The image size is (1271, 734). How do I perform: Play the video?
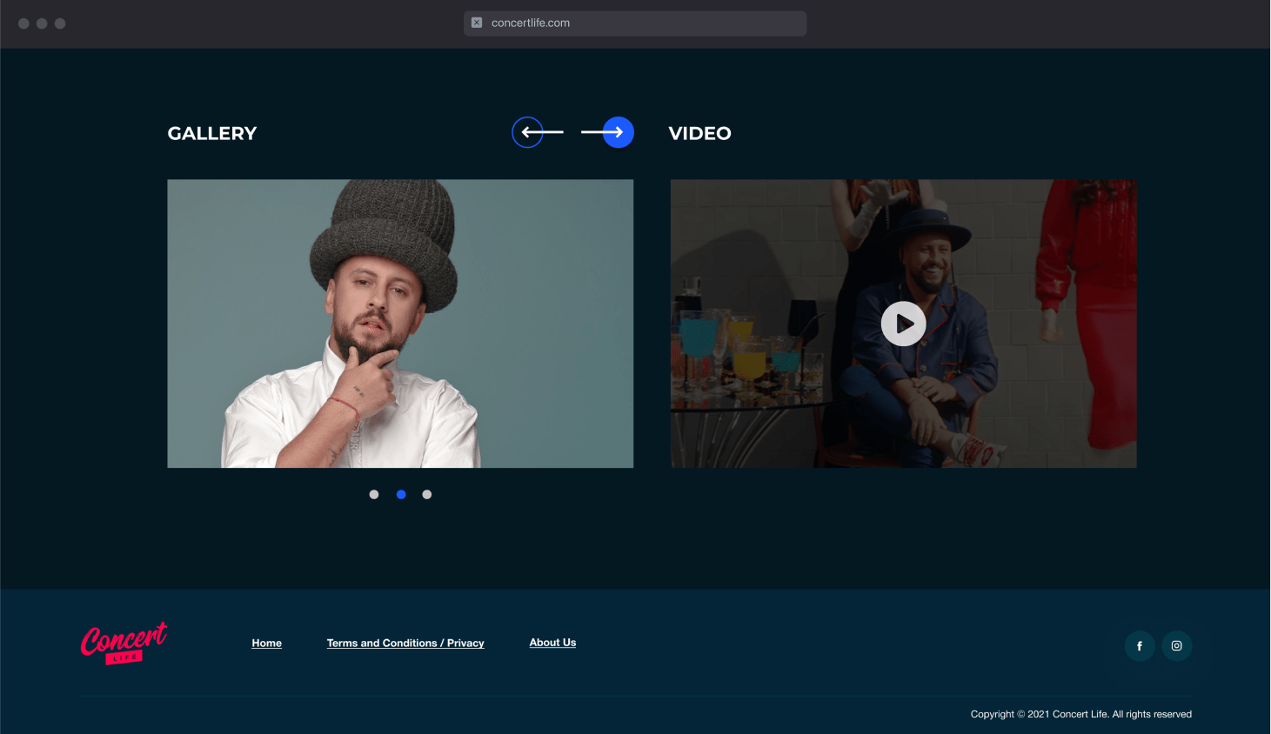point(903,324)
